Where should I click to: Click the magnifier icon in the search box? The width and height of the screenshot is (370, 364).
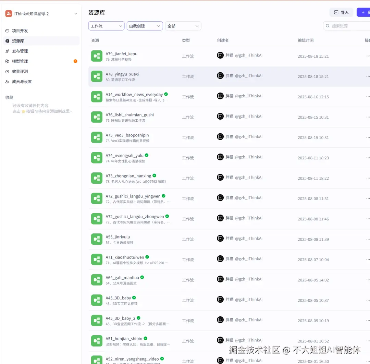point(328,26)
